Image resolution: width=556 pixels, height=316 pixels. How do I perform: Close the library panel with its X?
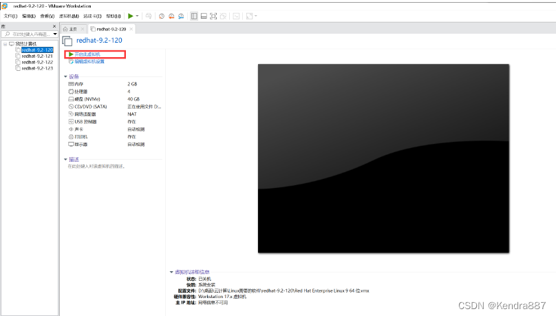click(54, 26)
